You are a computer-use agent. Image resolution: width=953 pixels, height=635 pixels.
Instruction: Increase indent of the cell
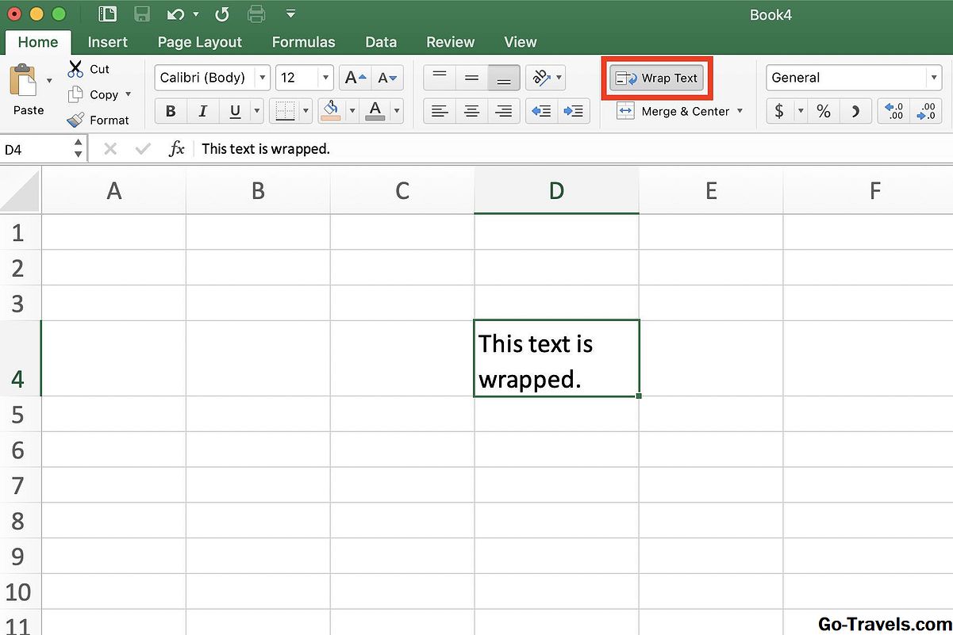pos(574,111)
